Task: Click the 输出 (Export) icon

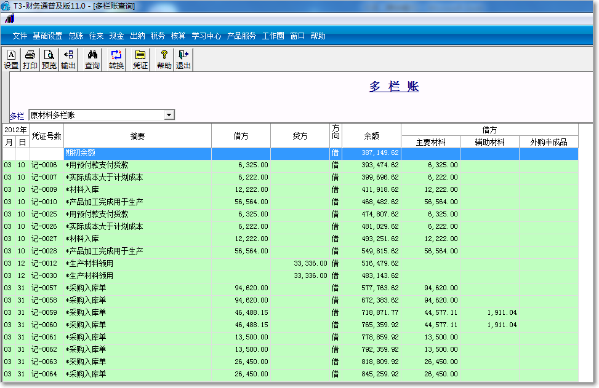Action: [68, 59]
